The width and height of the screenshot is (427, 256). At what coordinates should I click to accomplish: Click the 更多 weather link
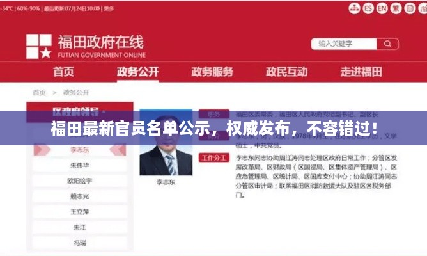[x=109, y=8]
